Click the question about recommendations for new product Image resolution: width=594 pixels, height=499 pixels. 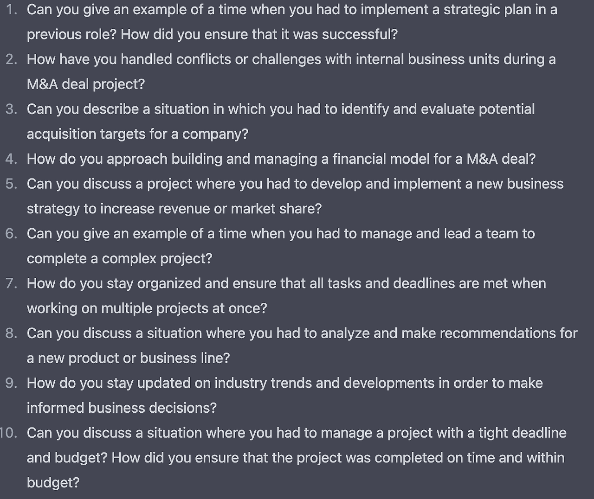[x=302, y=333]
